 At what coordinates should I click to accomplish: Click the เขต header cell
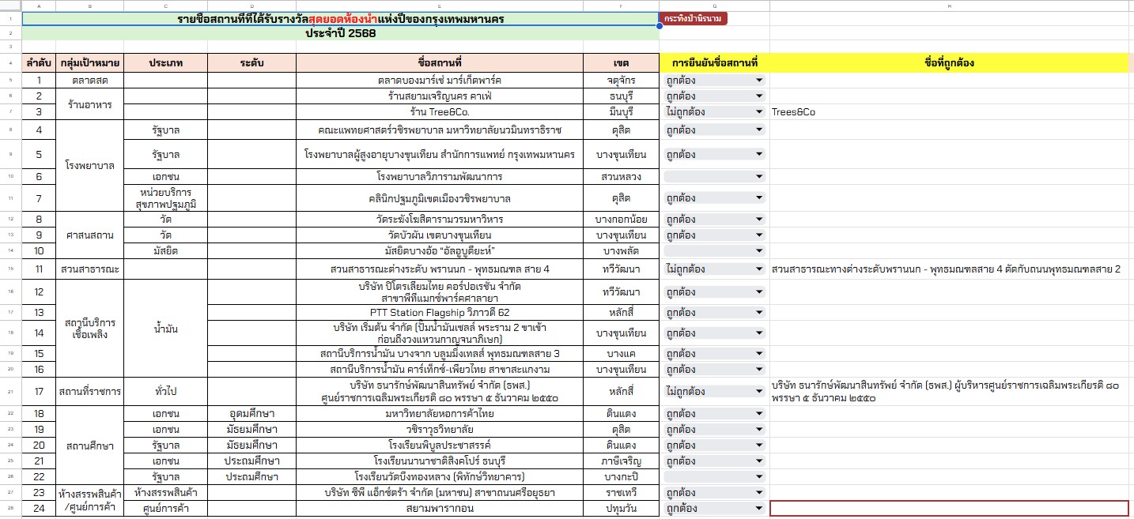point(622,62)
